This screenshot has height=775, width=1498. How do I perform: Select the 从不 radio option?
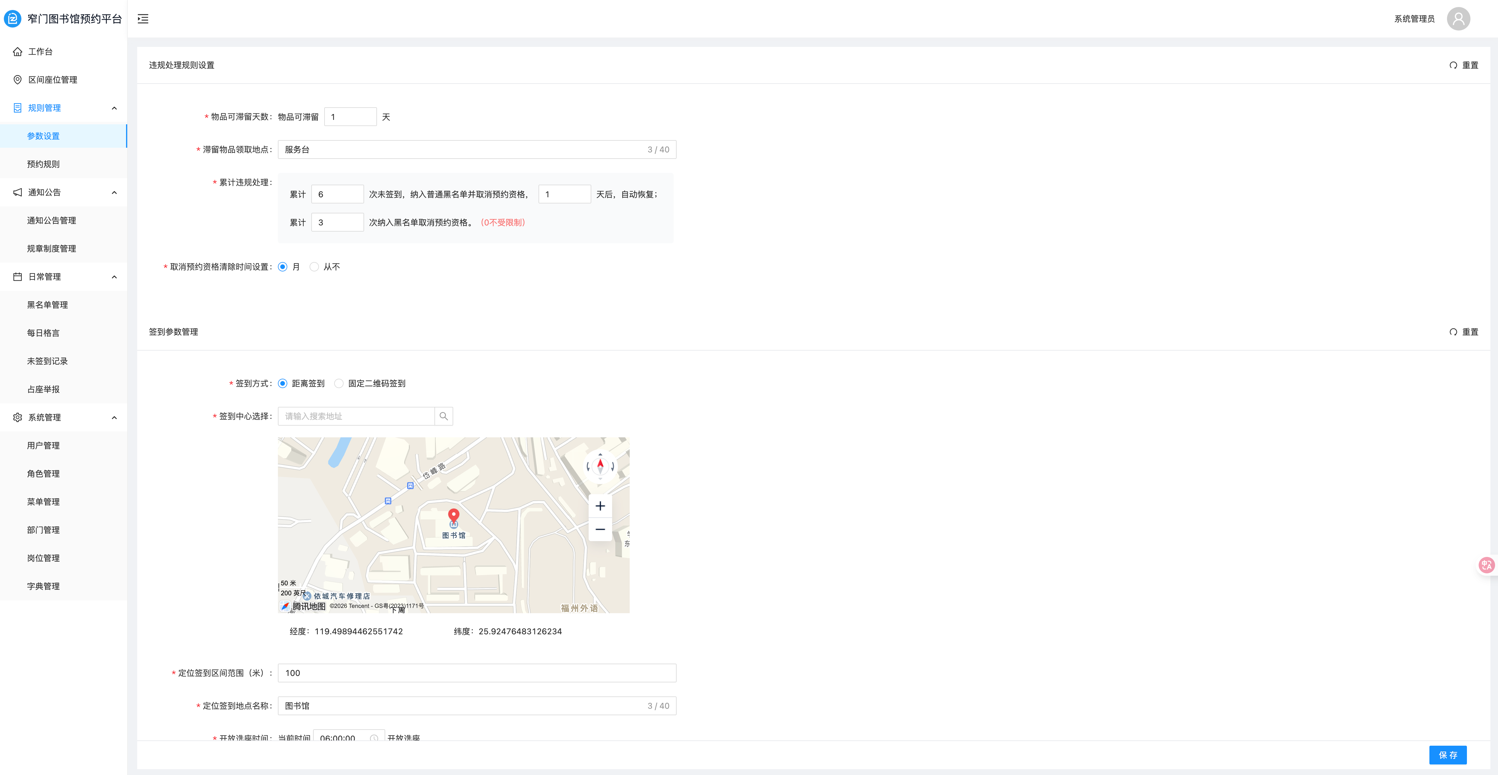point(315,267)
